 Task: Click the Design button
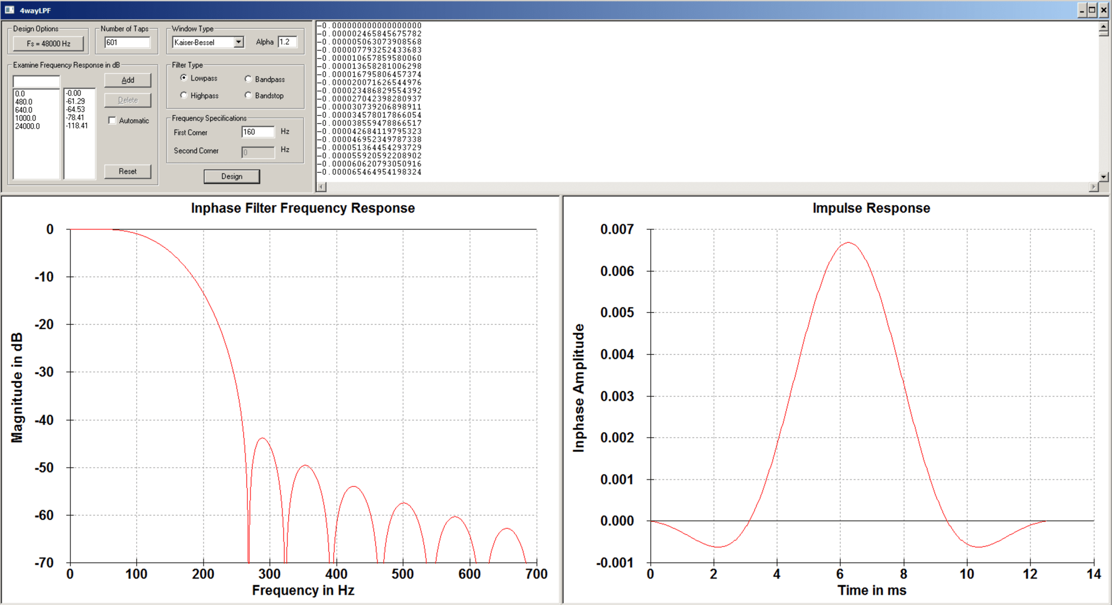pyautogui.click(x=232, y=177)
